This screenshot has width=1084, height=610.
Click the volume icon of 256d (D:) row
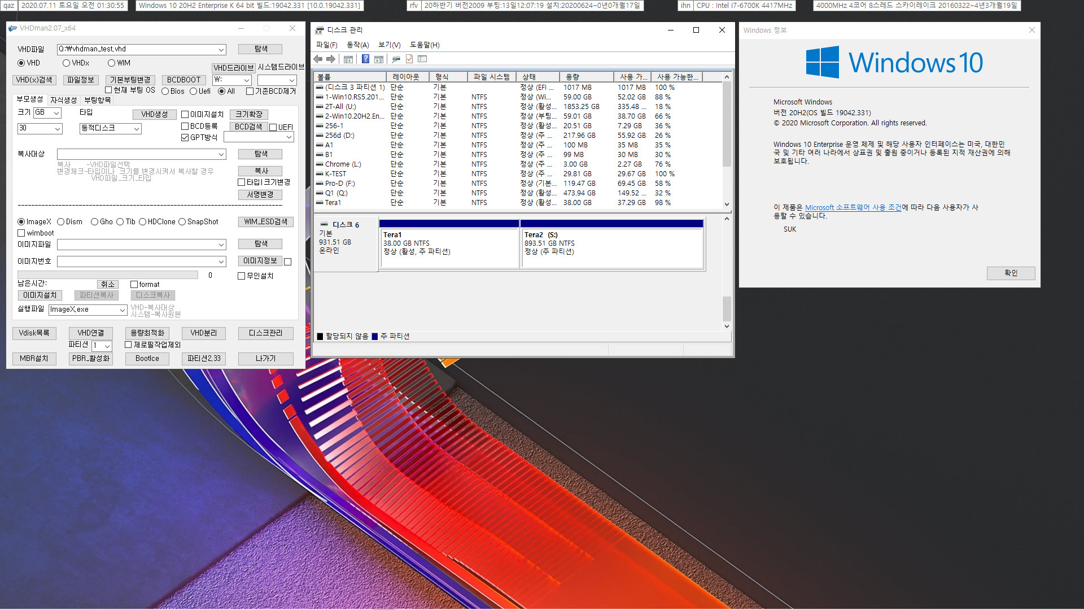tap(320, 136)
